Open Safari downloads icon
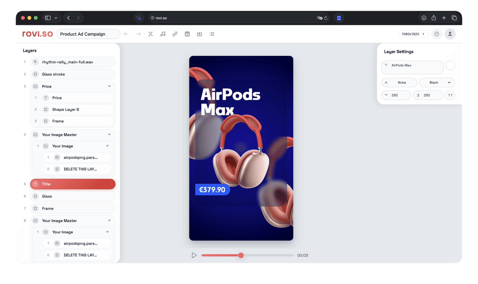478x284 pixels. point(424,18)
